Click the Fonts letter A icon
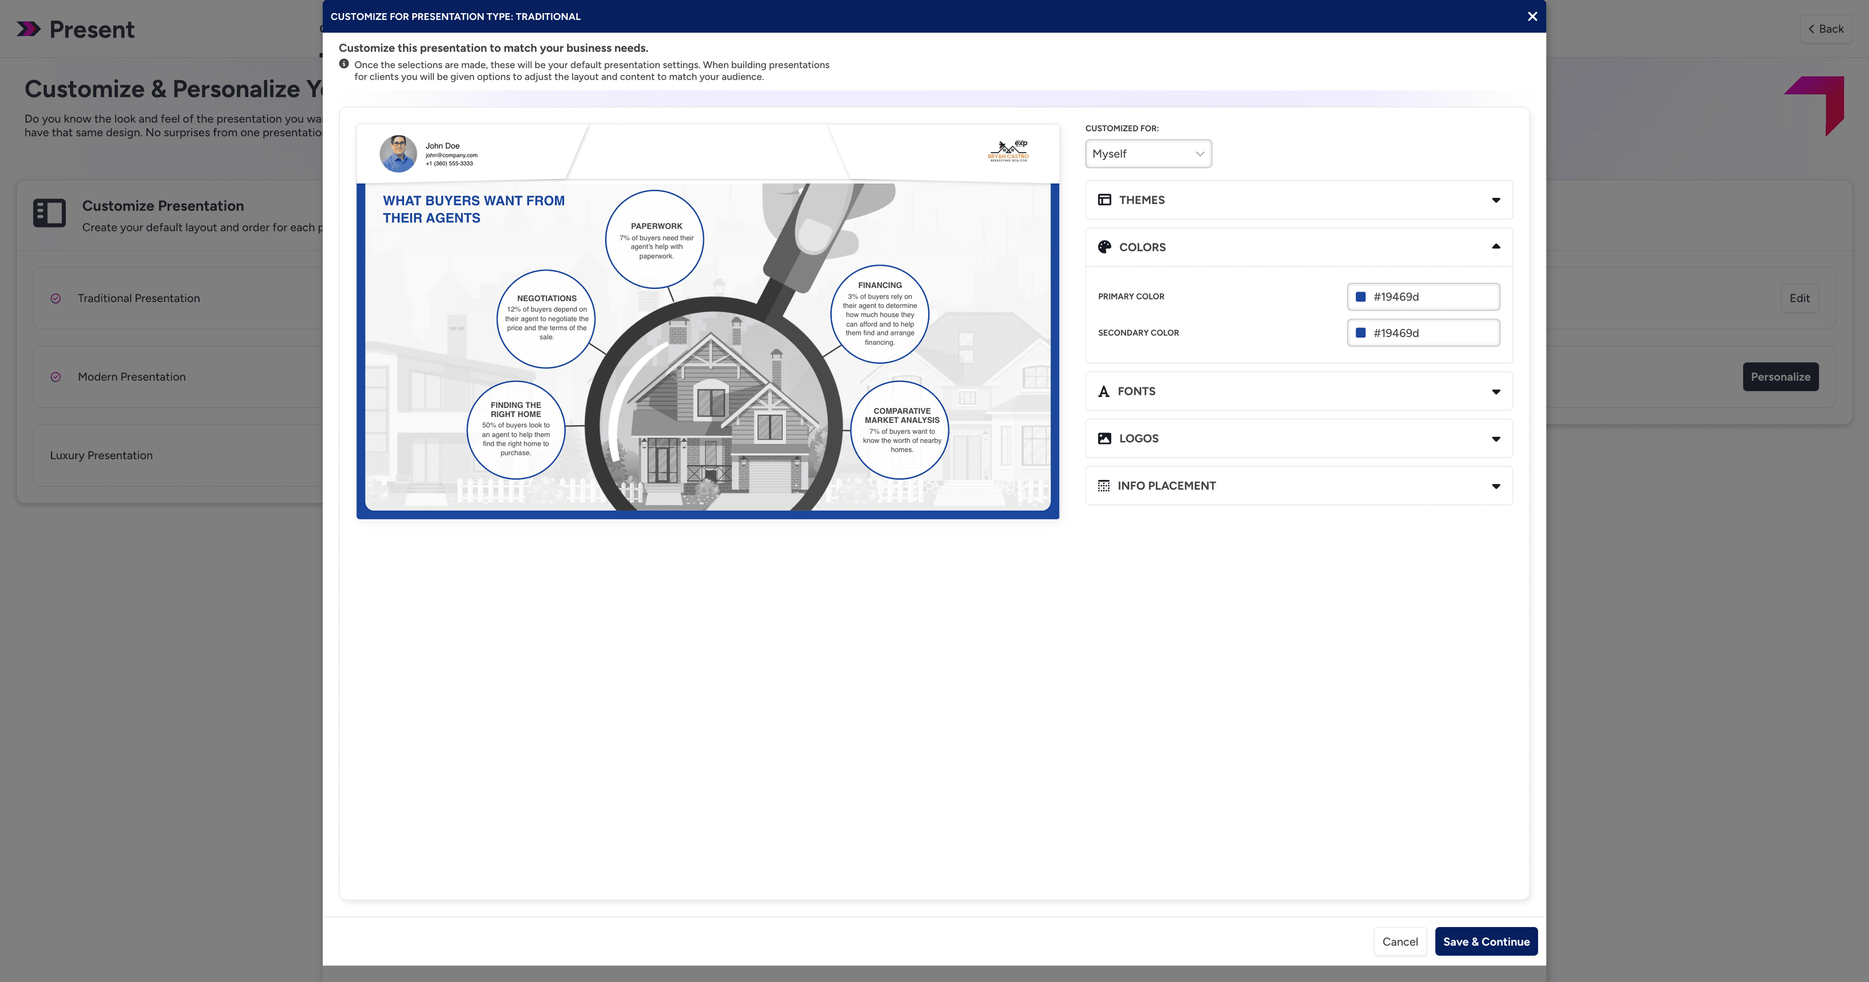 click(x=1103, y=392)
